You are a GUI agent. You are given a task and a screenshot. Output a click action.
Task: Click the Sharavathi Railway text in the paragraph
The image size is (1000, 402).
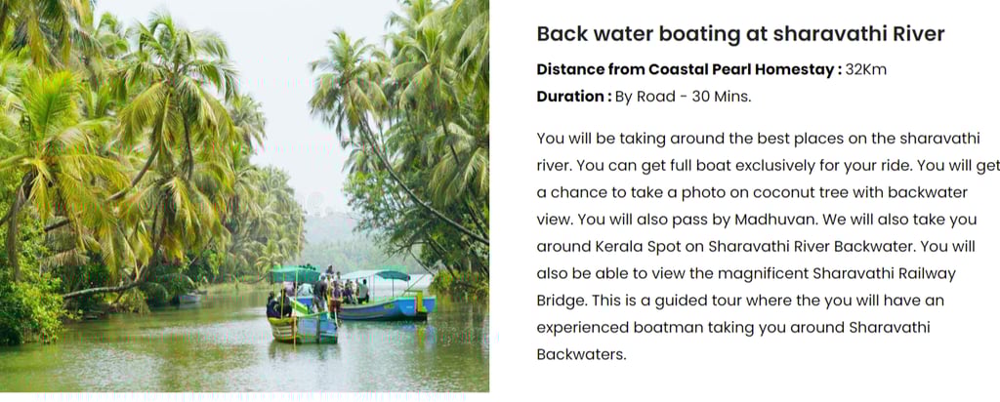pyautogui.click(x=883, y=274)
